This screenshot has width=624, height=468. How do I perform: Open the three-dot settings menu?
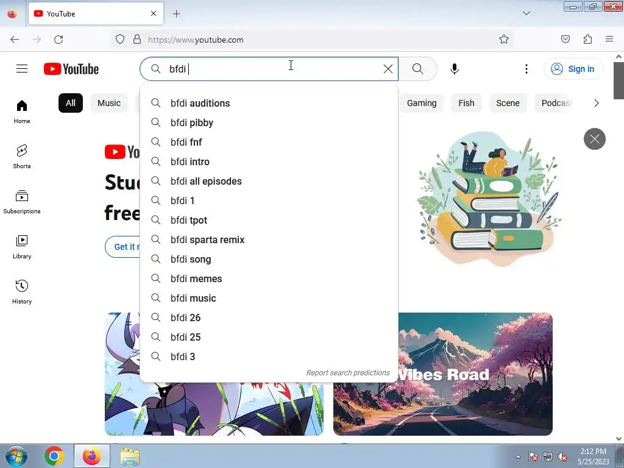click(x=526, y=69)
